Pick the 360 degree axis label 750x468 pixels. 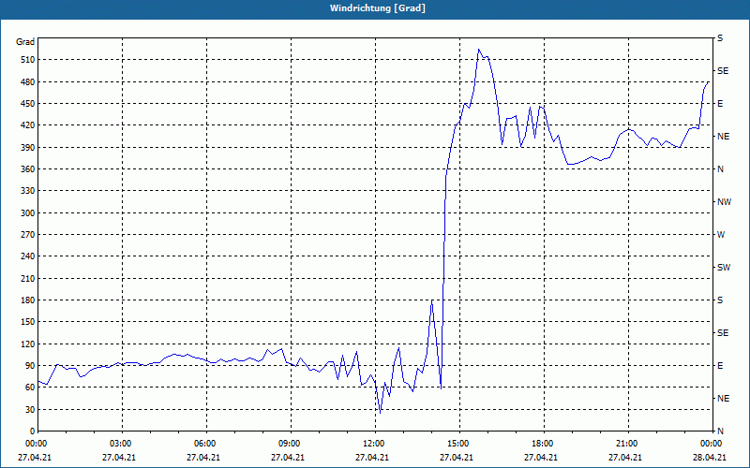pyautogui.click(x=28, y=169)
